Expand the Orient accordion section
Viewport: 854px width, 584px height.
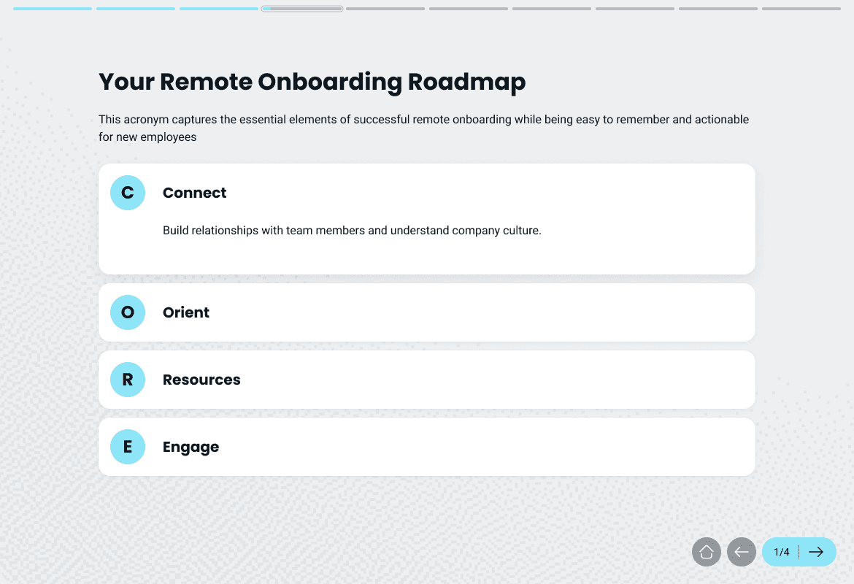click(426, 312)
